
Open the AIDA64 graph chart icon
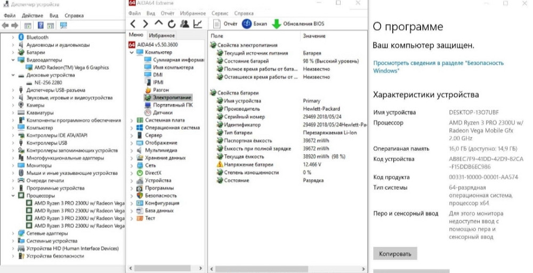coord(198,23)
